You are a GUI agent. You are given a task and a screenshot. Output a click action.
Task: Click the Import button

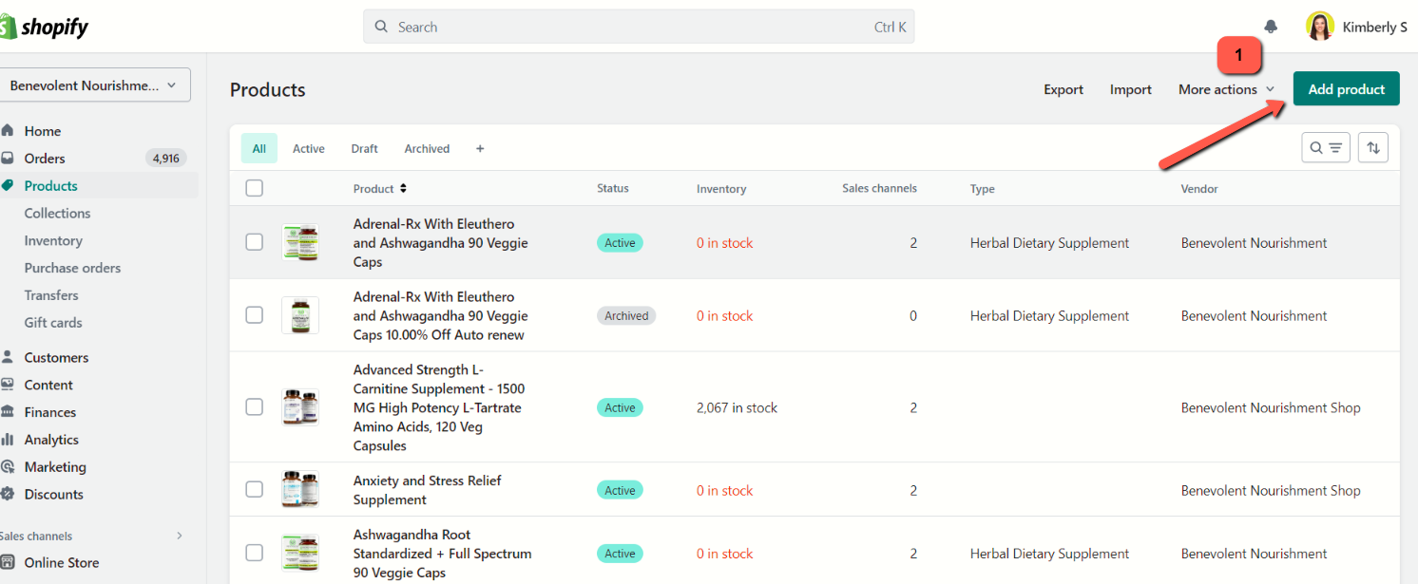pyautogui.click(x=1131, y=89)
